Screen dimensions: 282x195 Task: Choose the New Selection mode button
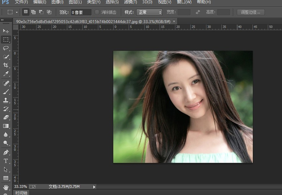click(25, 12)
